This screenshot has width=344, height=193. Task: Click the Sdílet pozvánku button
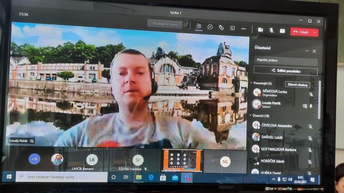[286, 71]
